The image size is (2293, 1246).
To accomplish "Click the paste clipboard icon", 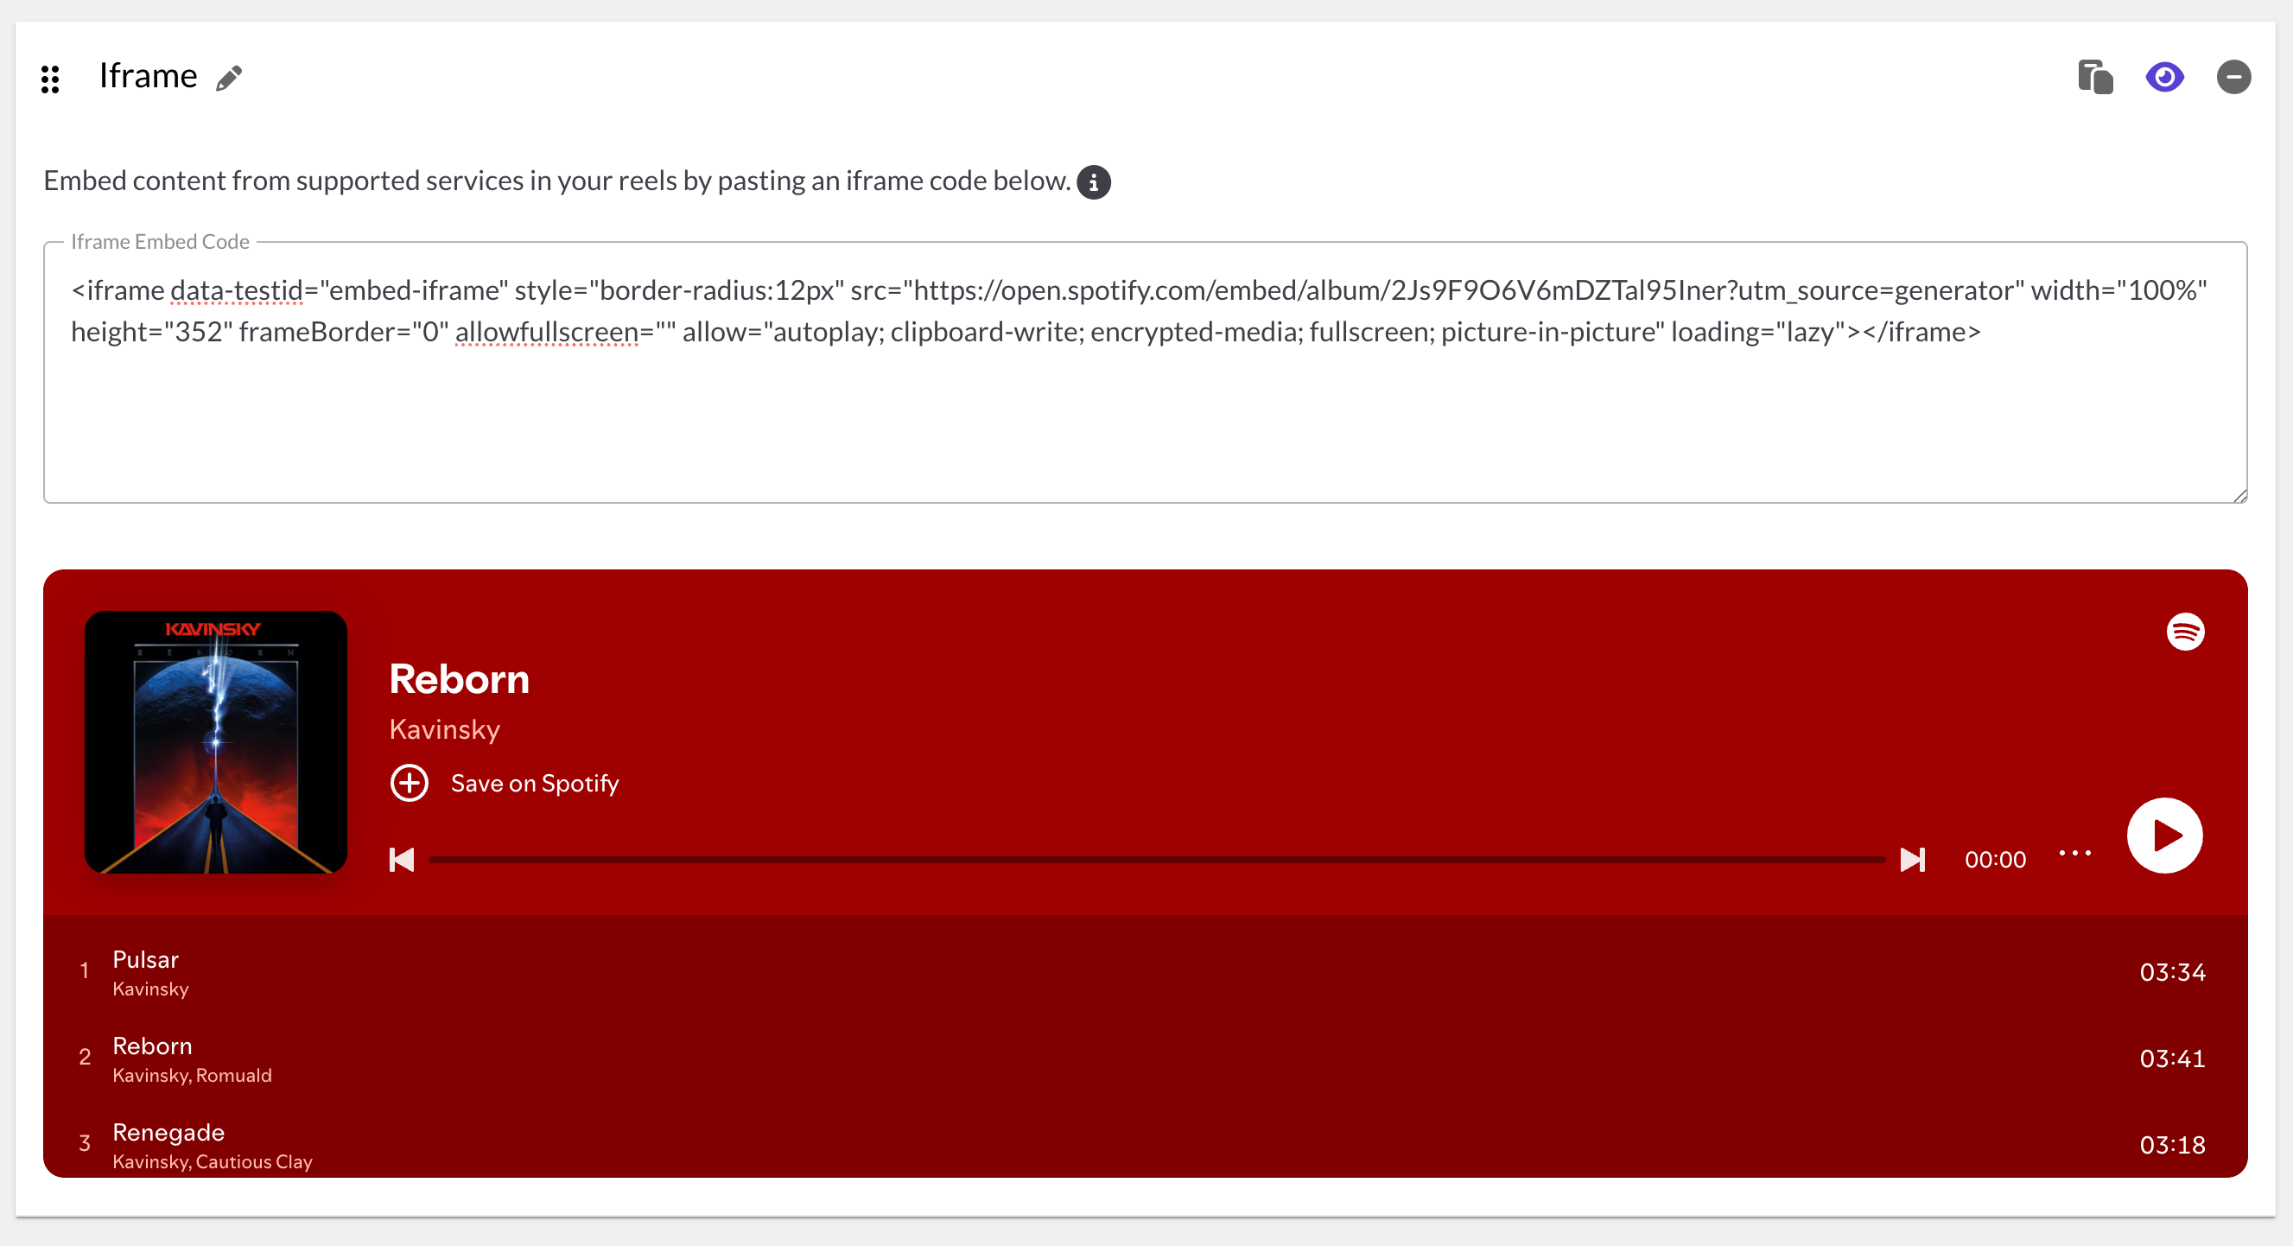I will coord(2094,78).
